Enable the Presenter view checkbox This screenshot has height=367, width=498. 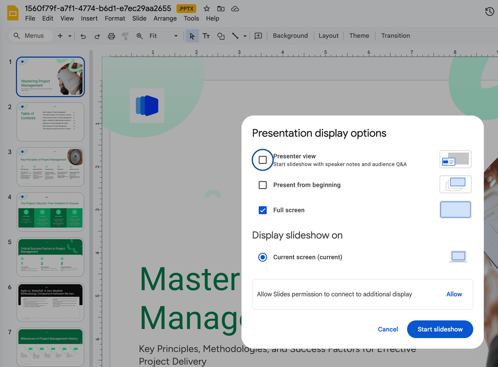(x=262, y=160)
